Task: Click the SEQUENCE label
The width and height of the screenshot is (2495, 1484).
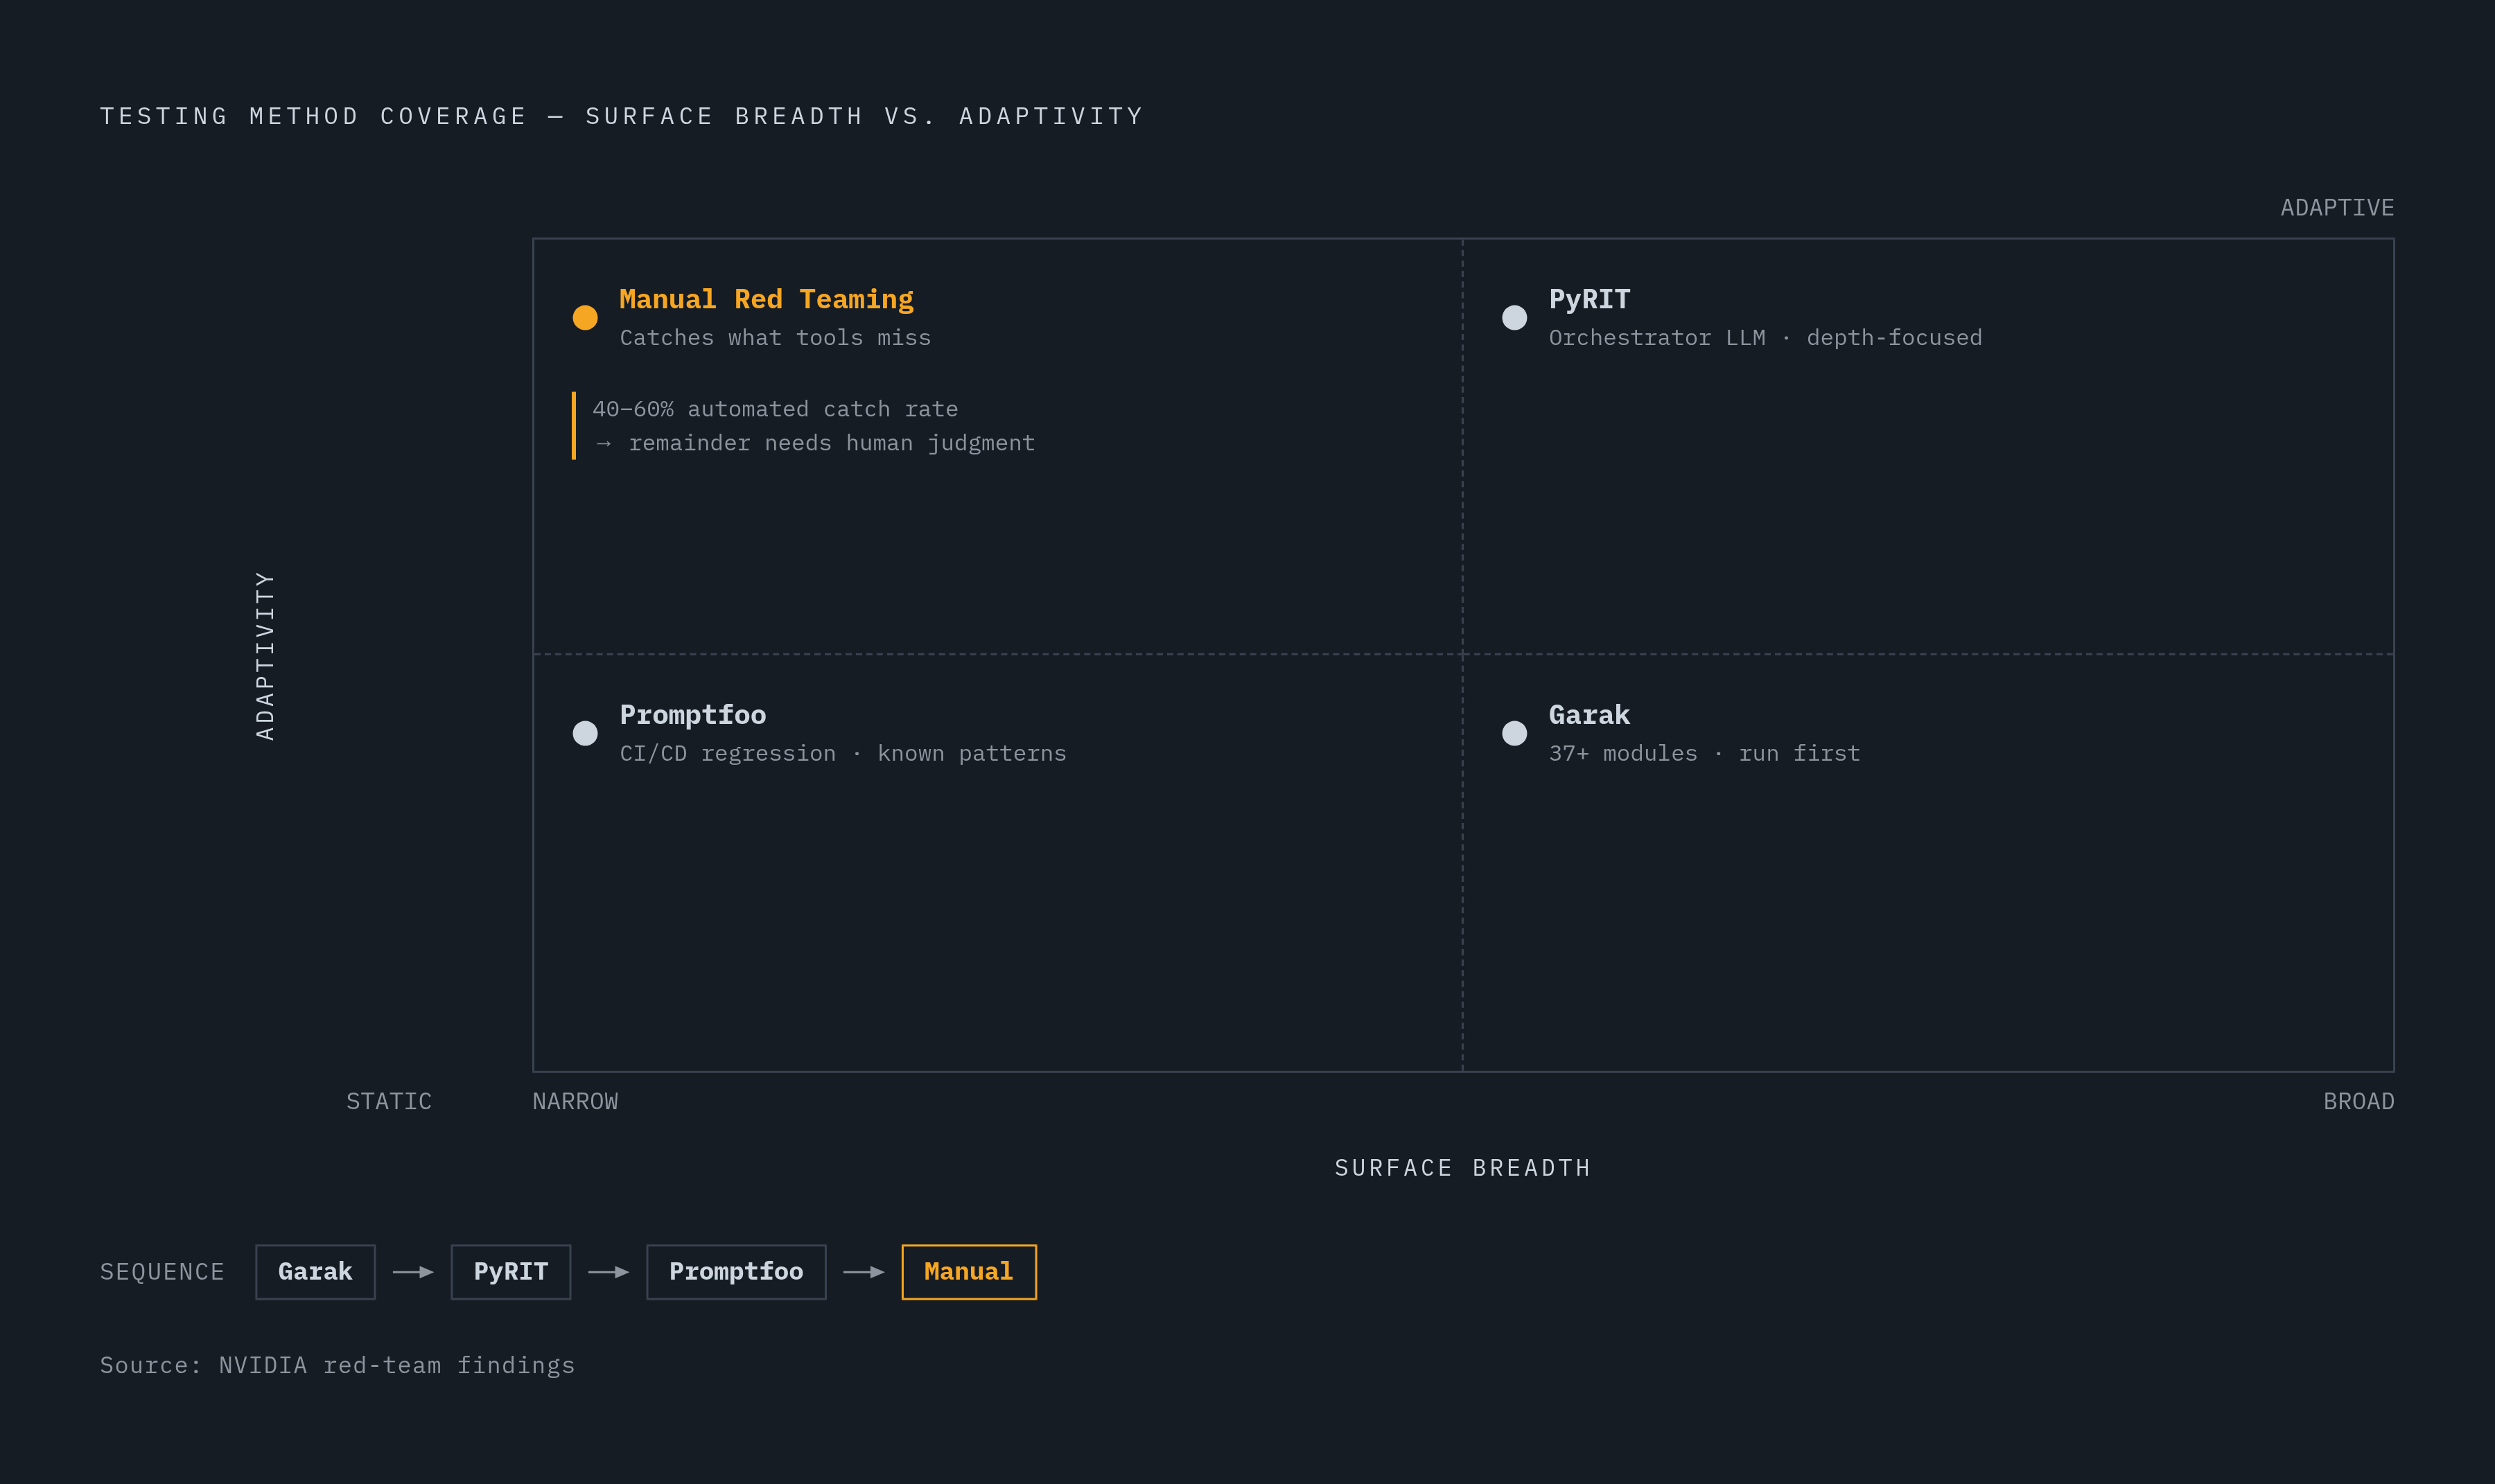Action: point(162,1272)
